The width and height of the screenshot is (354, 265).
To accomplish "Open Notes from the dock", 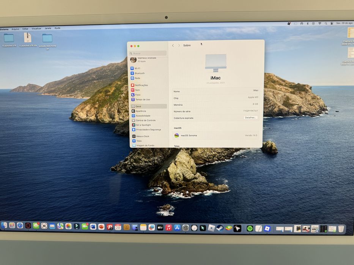I will tap(143, 228).
